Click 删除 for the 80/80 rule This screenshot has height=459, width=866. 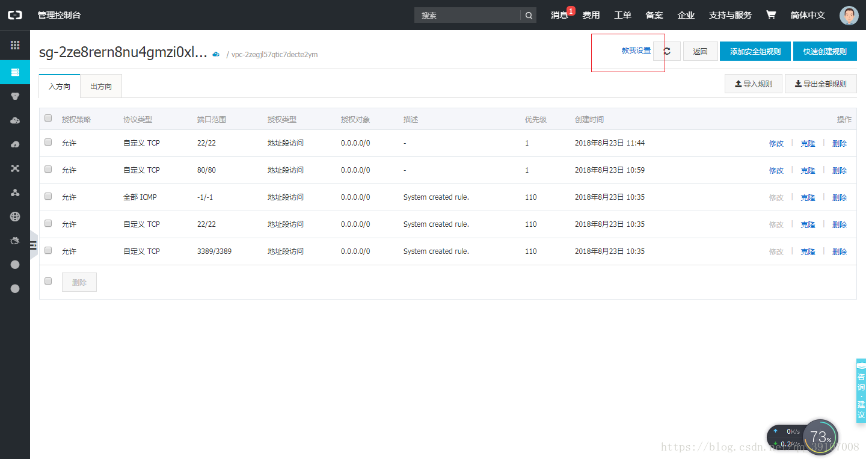click(840, 171)
